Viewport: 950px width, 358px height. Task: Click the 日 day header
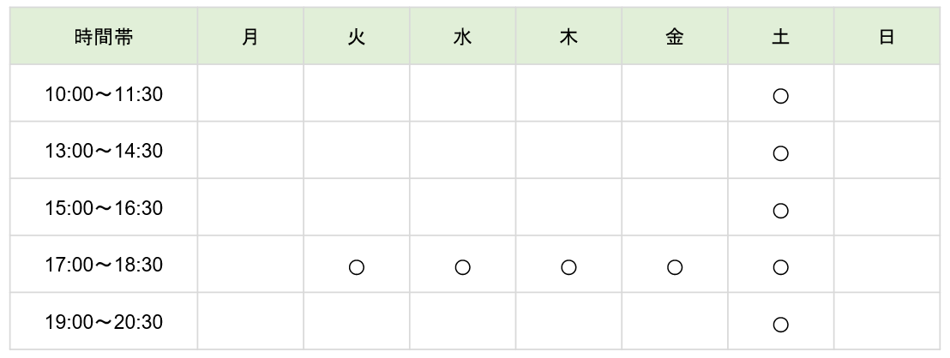[886, 38]
